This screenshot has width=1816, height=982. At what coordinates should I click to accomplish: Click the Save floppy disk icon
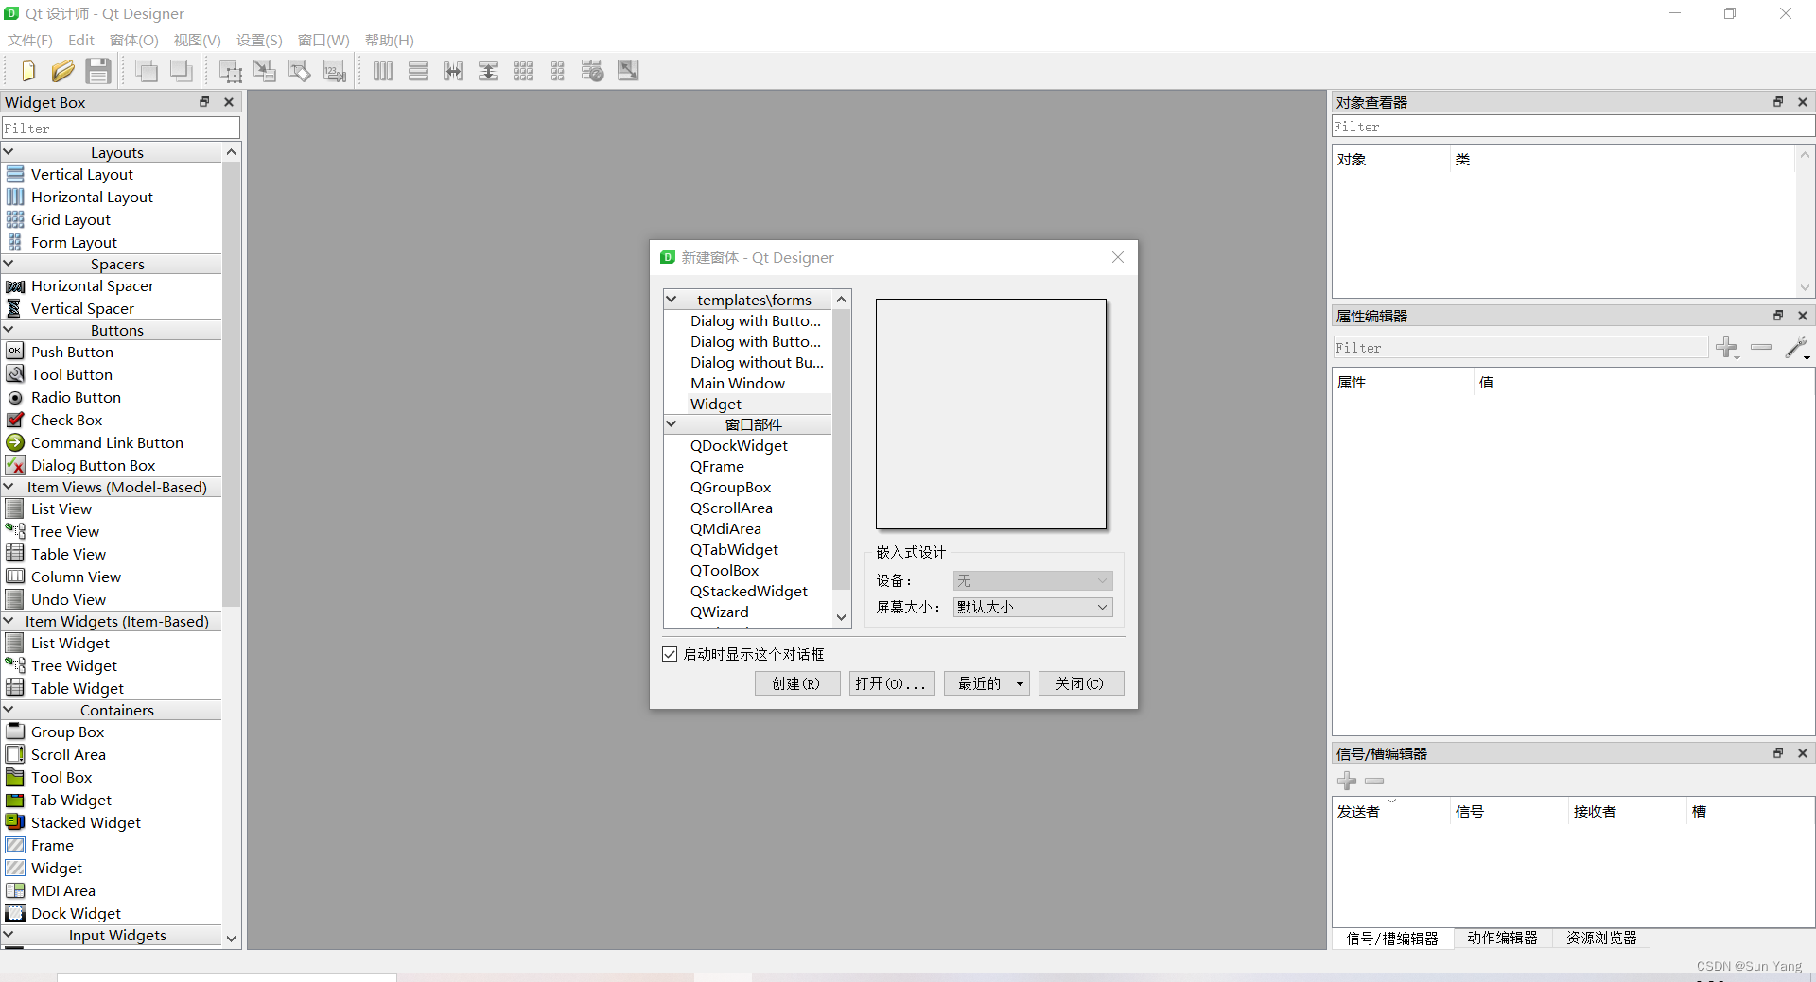[97, 71]
